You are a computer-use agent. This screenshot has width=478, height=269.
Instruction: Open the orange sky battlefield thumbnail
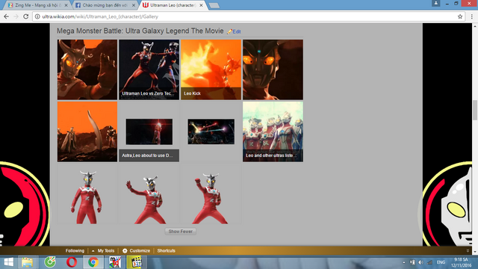click(x=87, y=132)
